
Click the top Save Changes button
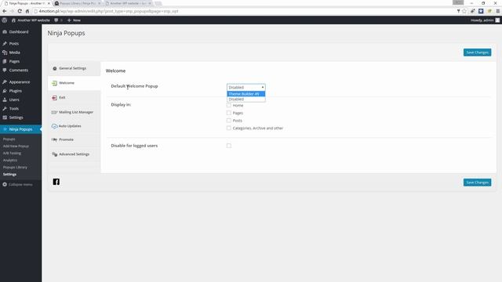477,52
